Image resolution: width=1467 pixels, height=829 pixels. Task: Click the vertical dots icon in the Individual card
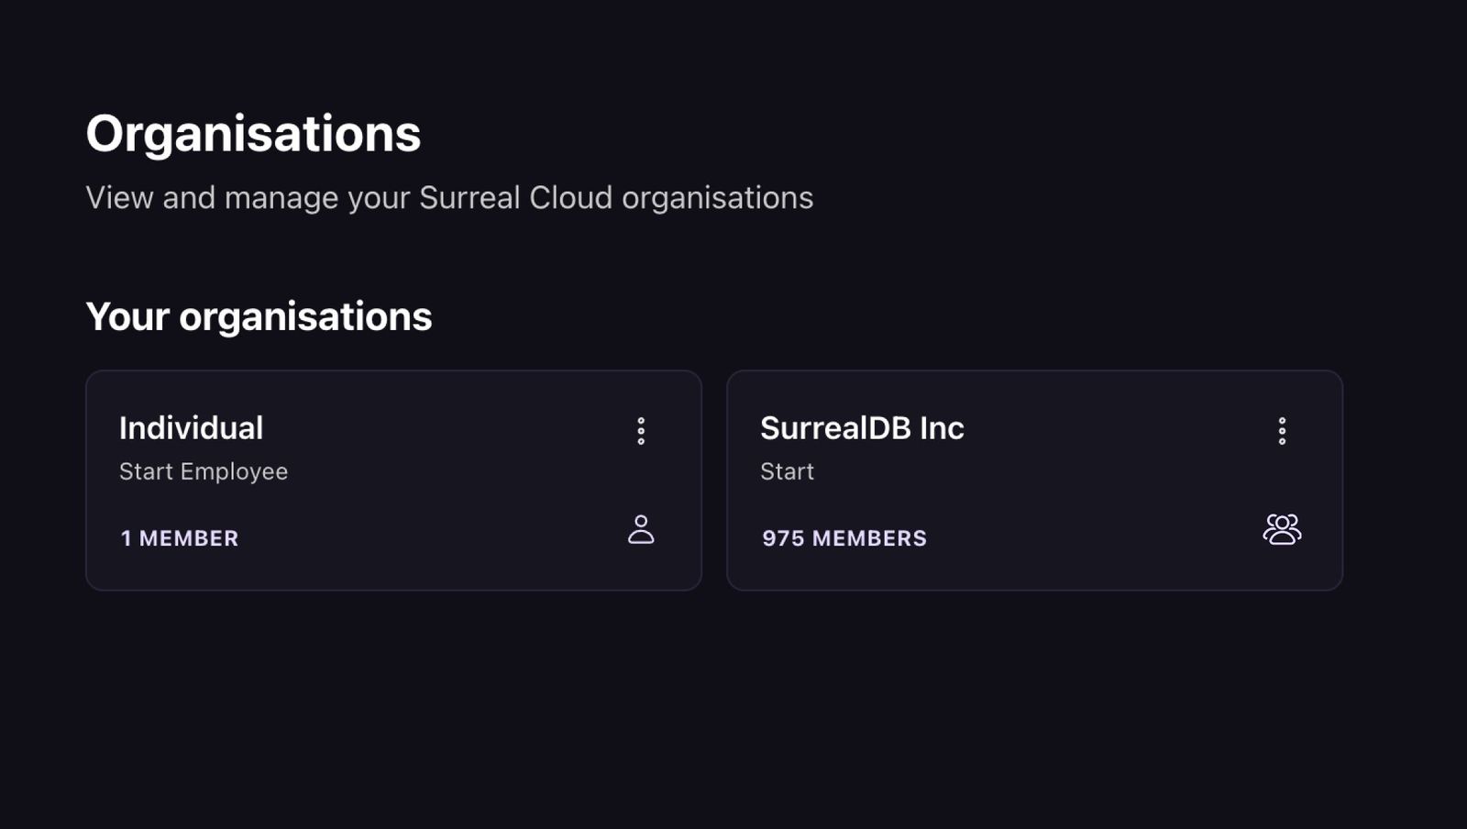(x=641, y=431)
